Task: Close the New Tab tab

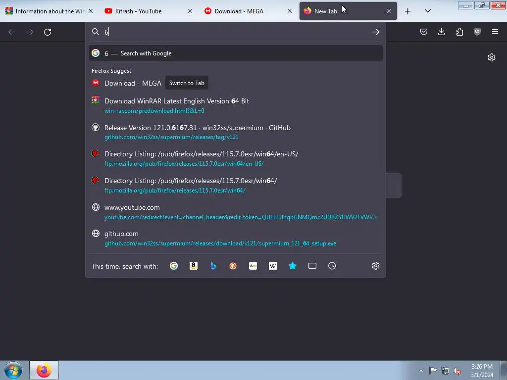Action: pos(389,11)
